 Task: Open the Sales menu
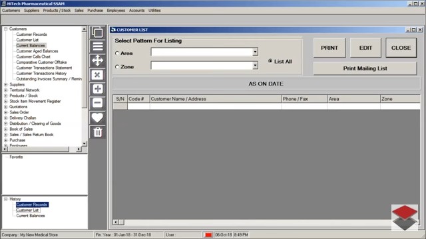coord(79,11)
